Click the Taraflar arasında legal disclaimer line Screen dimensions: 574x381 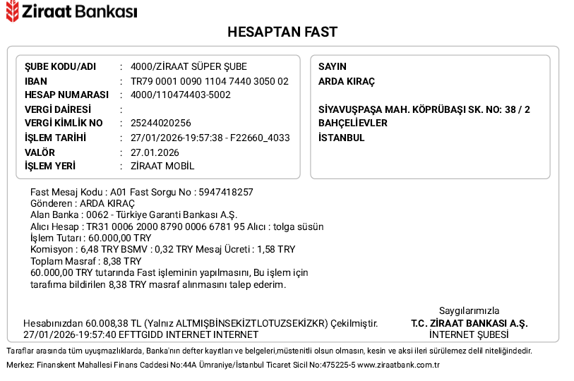269,351
